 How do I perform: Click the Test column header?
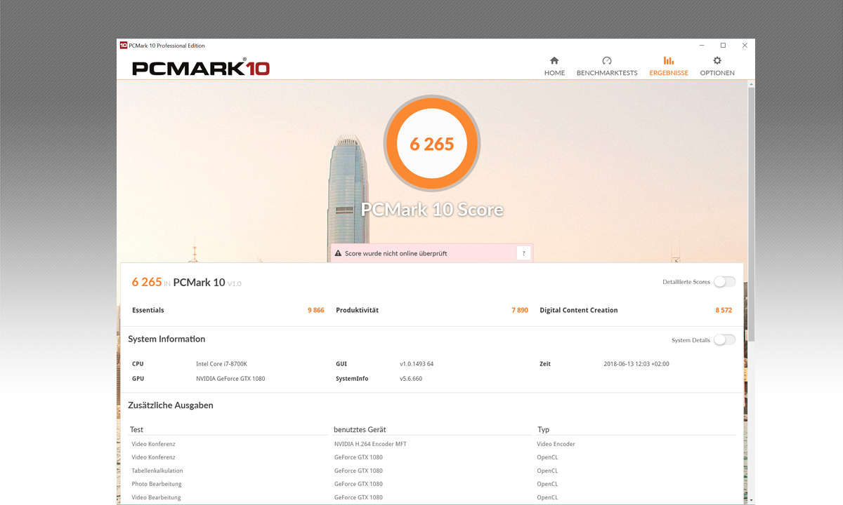point(136,429)
